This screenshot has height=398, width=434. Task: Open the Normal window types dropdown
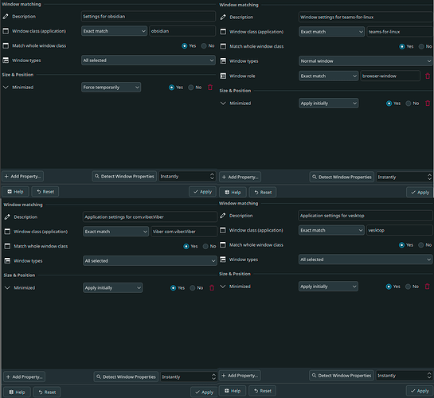click(366, 60)
